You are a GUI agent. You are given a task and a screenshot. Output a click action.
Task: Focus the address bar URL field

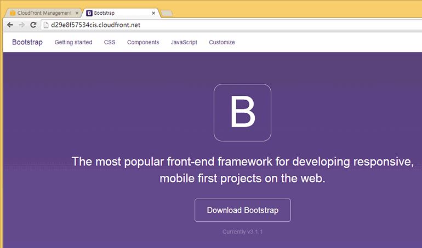(x=219, y=25)
